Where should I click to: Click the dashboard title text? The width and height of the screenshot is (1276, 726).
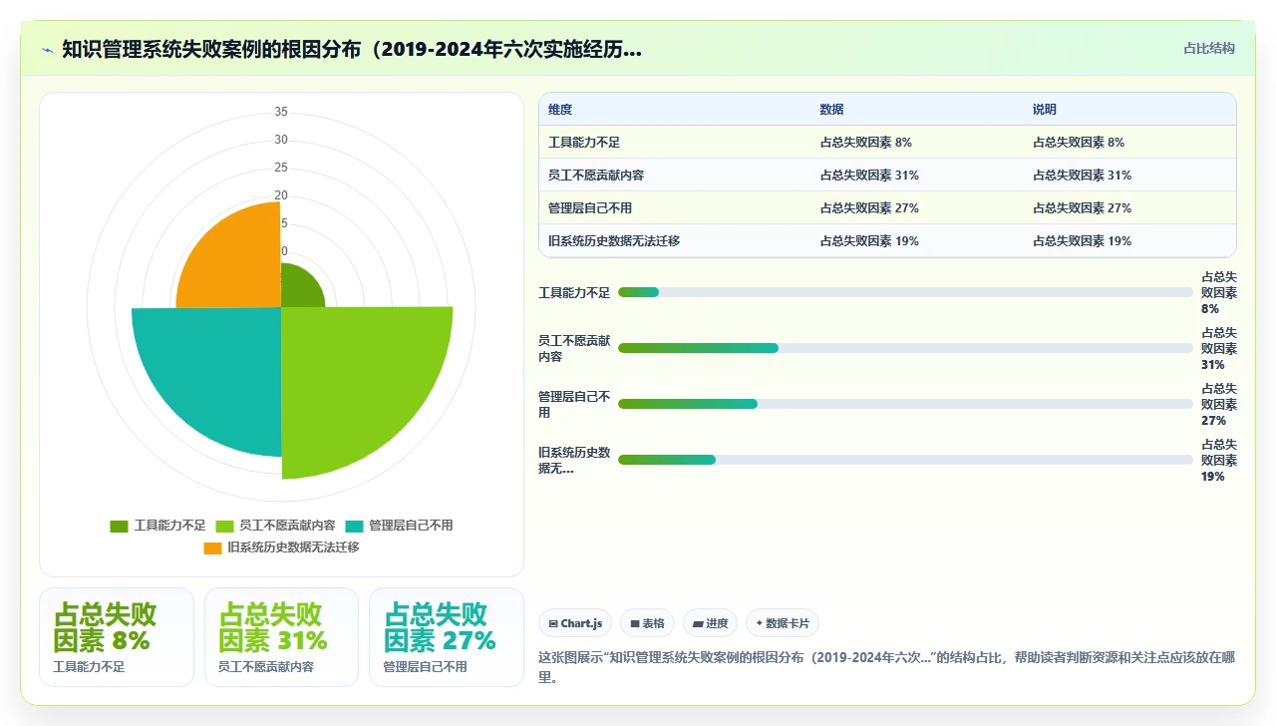coord(352,49)
